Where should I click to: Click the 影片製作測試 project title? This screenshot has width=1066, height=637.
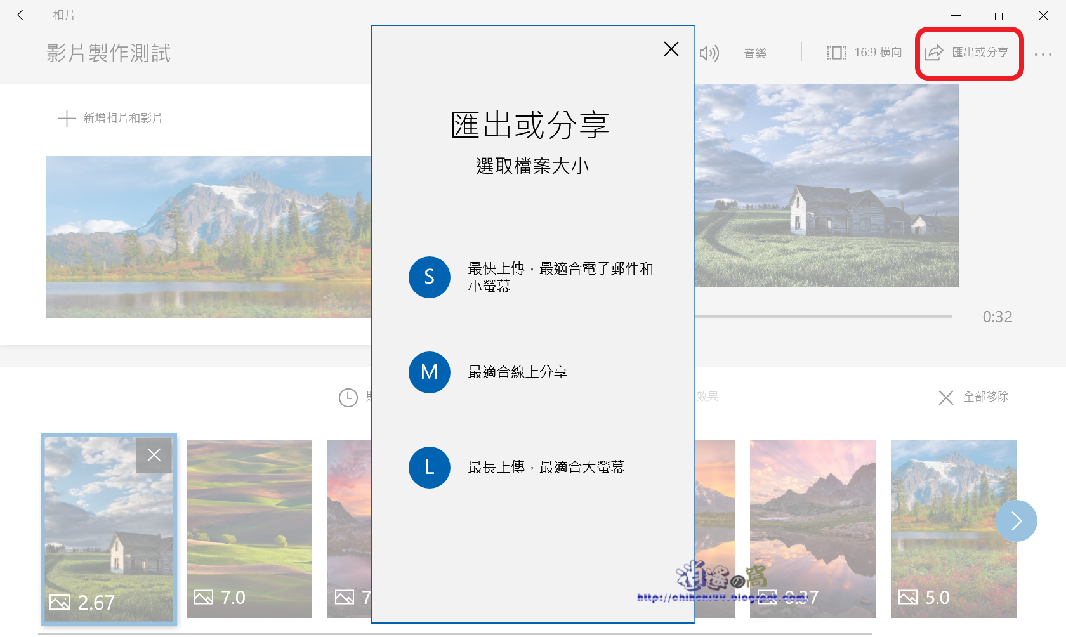coord(109,53)
